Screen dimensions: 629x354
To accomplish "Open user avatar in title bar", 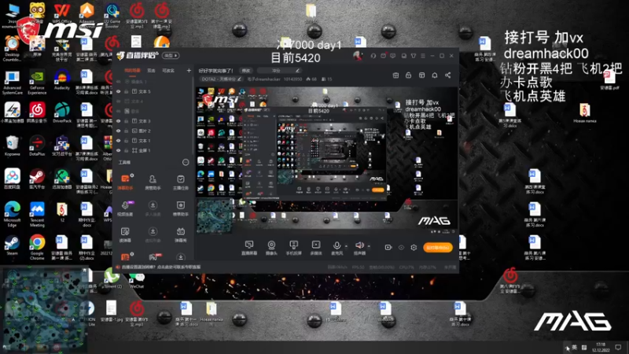I will pyautogui.click(x=358, y=56).
